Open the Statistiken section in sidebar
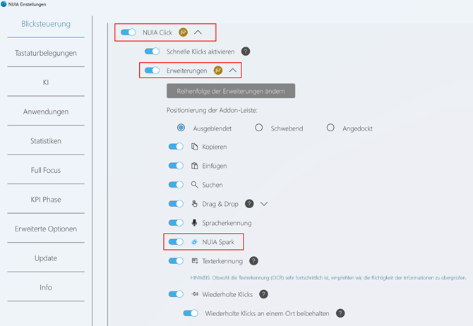473x326 pixels. (46, 141)
